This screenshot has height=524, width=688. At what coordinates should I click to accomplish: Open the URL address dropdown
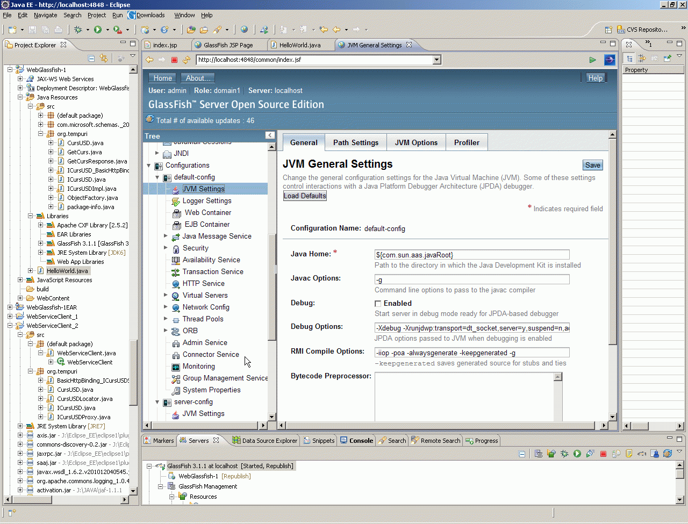pyautogui.click(x=437, y=60)
